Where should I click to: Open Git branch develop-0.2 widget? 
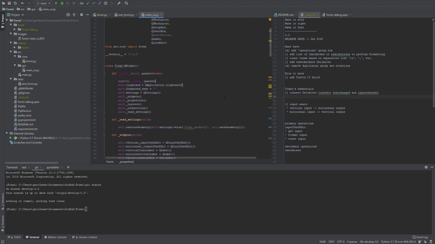369,242
